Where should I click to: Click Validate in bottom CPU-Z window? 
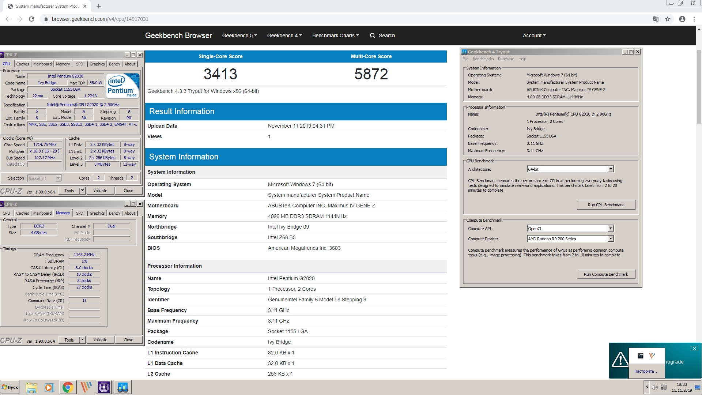[100, 340]
